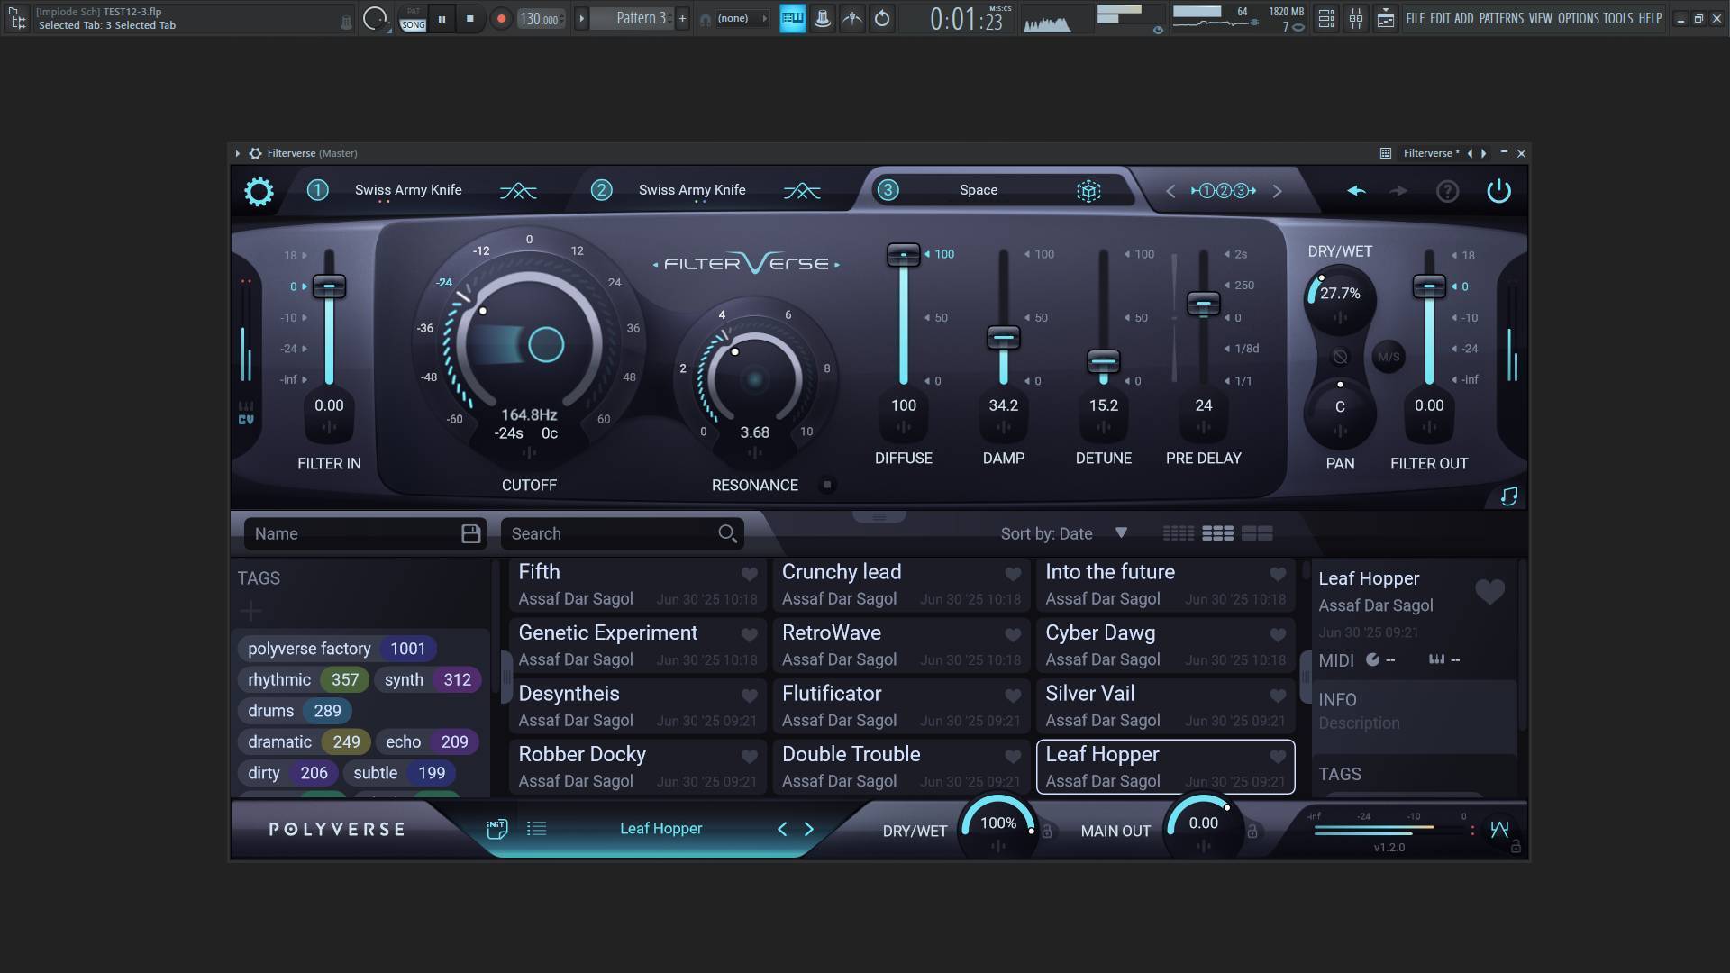The width and height of the screenshot is (1730, 973).
Task: Toggle the preset browser list icon
Action: pyautogui.click(x=536, y=829)
